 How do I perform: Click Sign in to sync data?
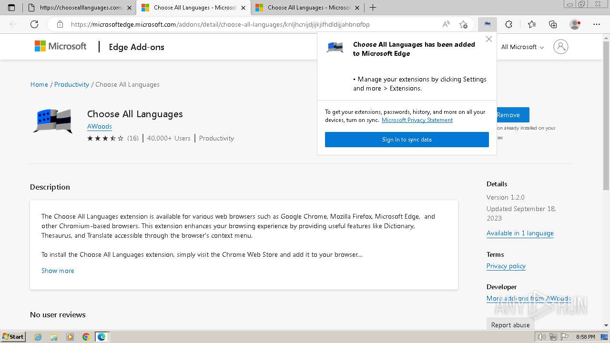click(407, 140)
